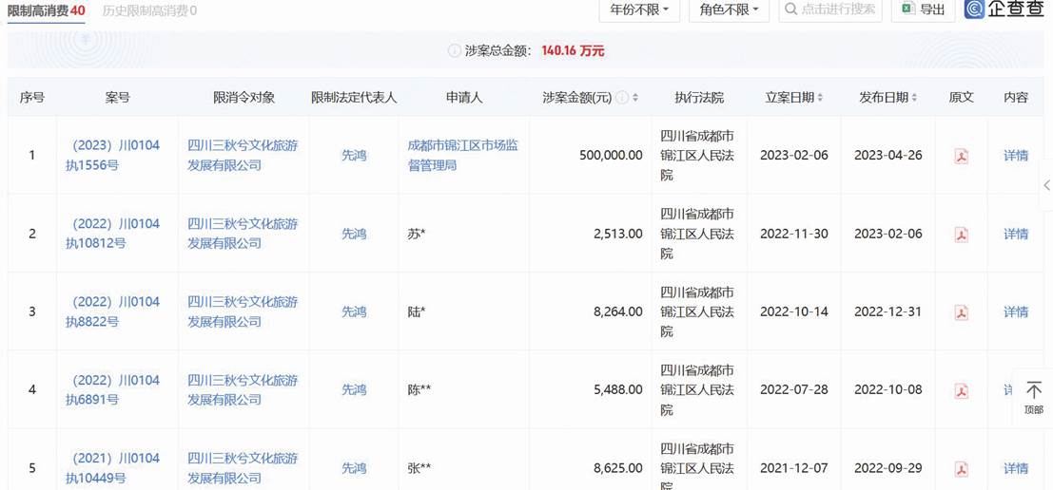
Task: Open PDF original for case row 2
Action: [x=961, y=235]
